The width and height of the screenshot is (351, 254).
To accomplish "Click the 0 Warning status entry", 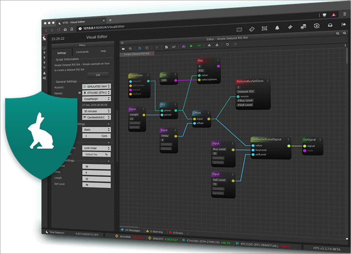I will point(154,231).
